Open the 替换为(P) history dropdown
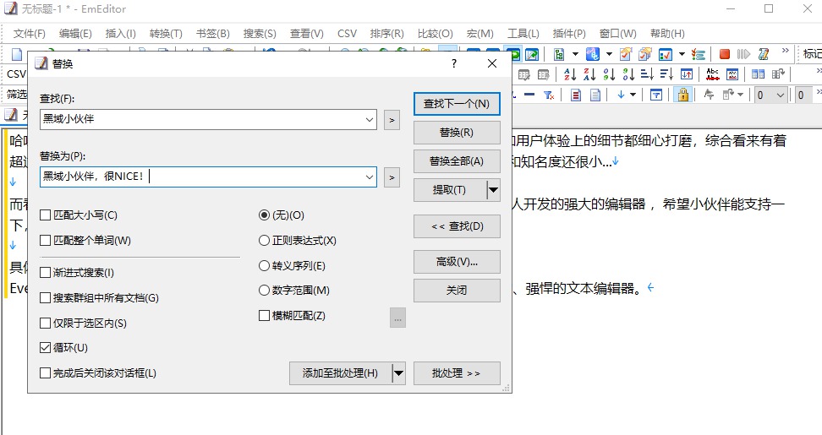This screenshot has height=435, width=822. click(x=370, y=177)
